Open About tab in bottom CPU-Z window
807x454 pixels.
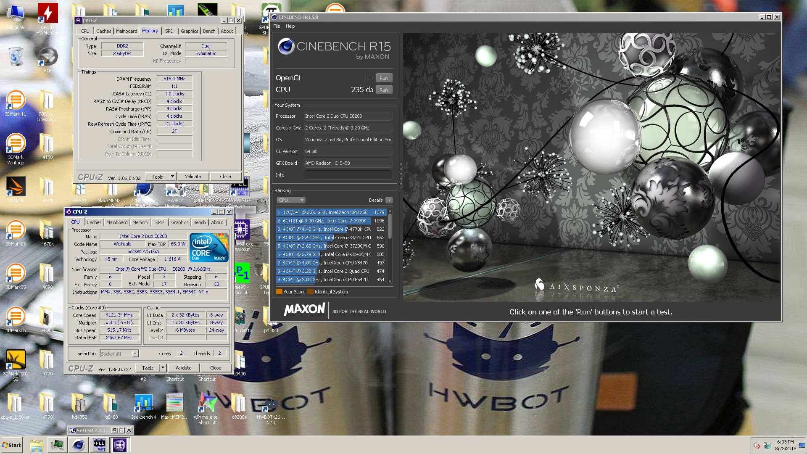217,222
